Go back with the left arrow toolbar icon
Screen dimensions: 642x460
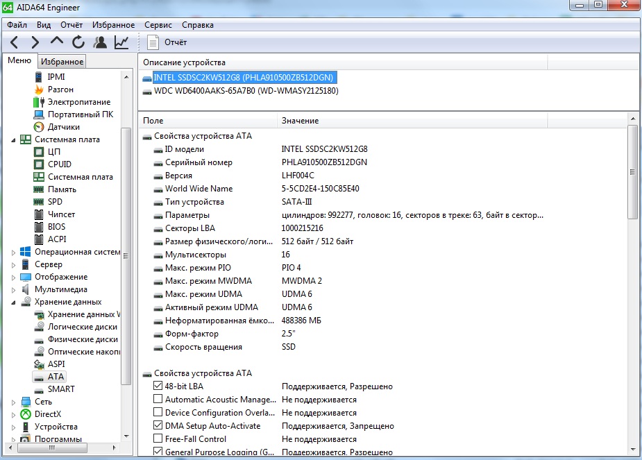point(15,42)
